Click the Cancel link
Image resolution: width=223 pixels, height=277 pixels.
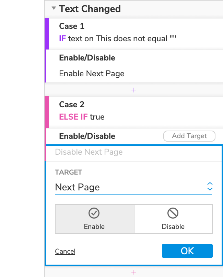pyautogui.click(x=65, y=251)
